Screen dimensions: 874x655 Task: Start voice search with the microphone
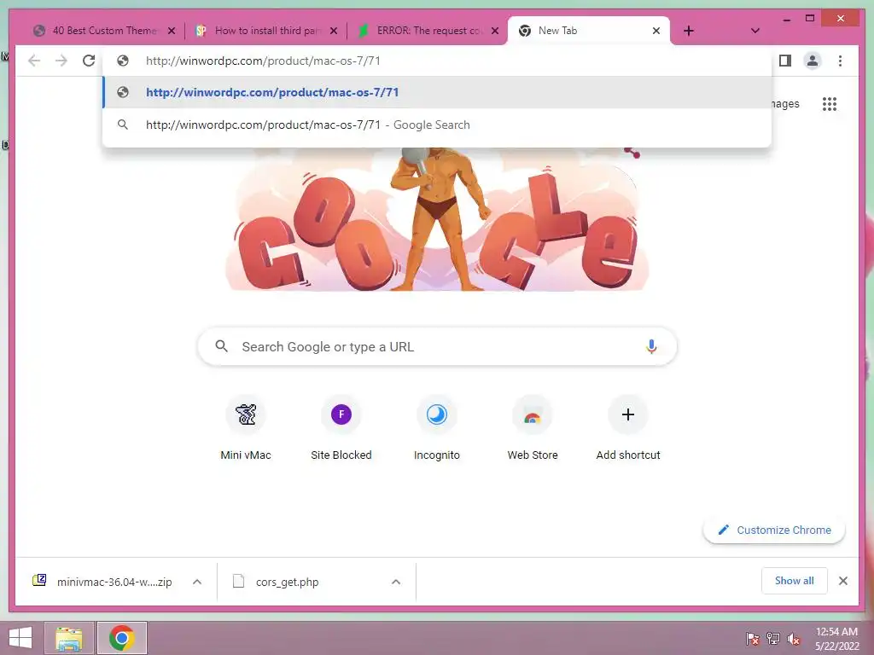click(x=651, y=346)
